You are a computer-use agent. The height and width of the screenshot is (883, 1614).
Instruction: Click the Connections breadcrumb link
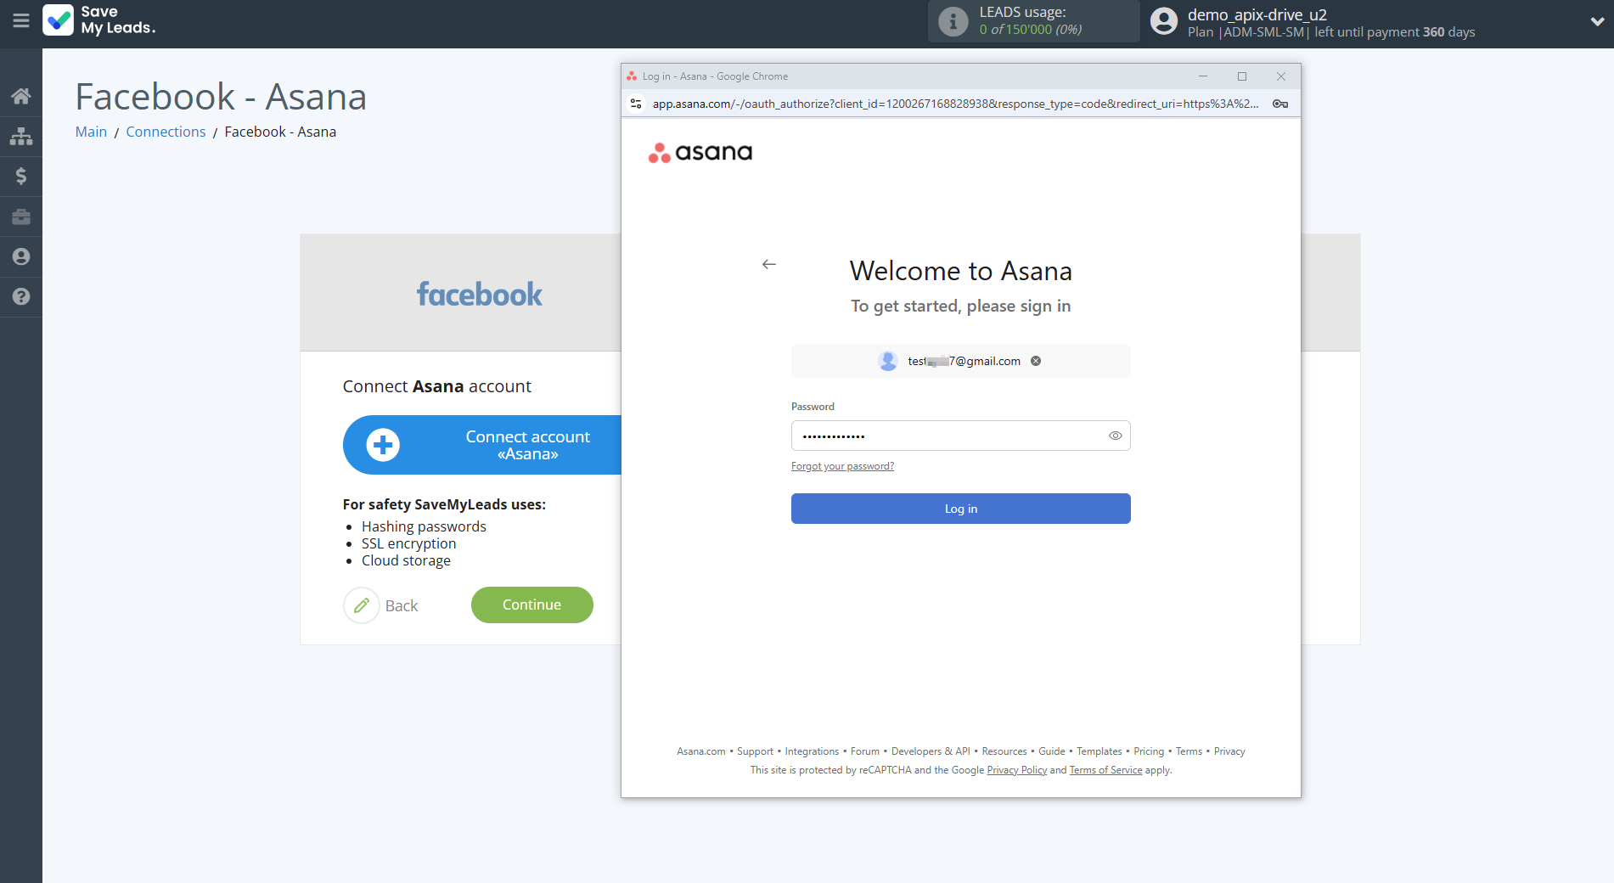(166, 132)
